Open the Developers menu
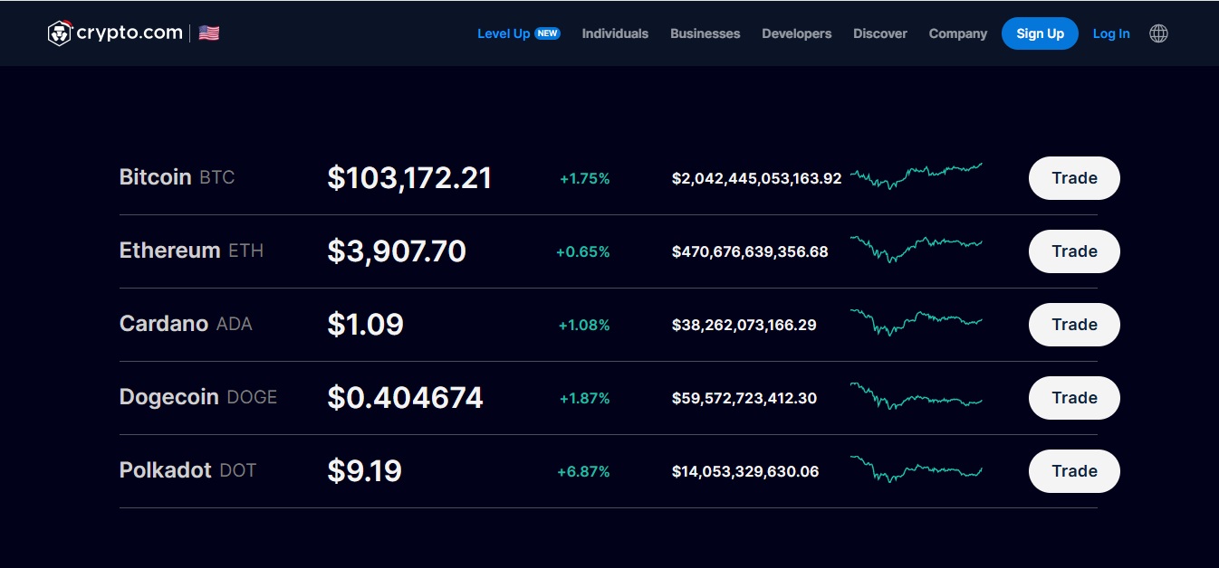The height and width of the screenshot is (568, 1219). (x=796, y=33)
